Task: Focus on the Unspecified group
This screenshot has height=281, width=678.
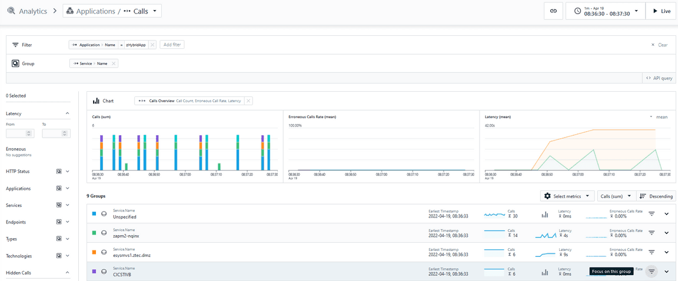Action: 652,213
